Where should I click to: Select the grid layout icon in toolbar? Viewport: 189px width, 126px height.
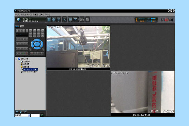pos(49,20)
